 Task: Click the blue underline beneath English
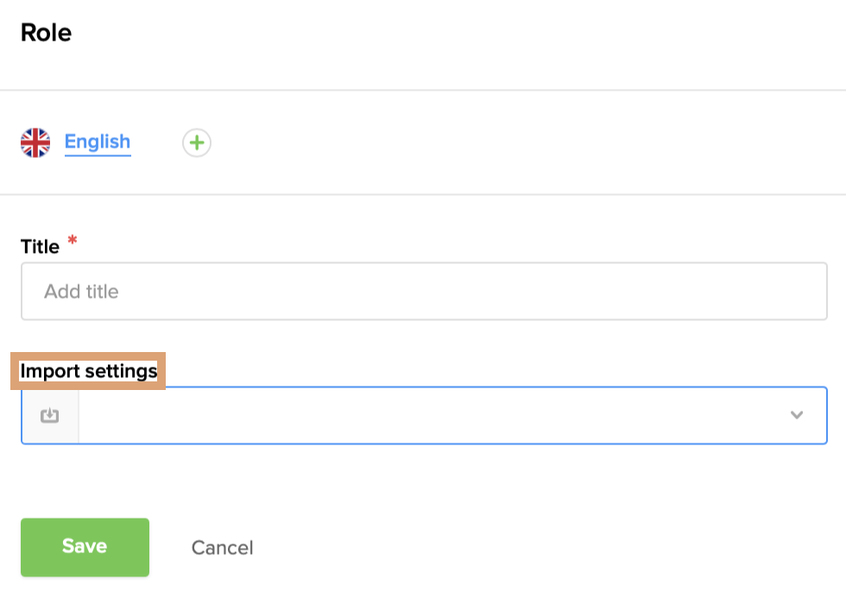[x=98, y=155]
